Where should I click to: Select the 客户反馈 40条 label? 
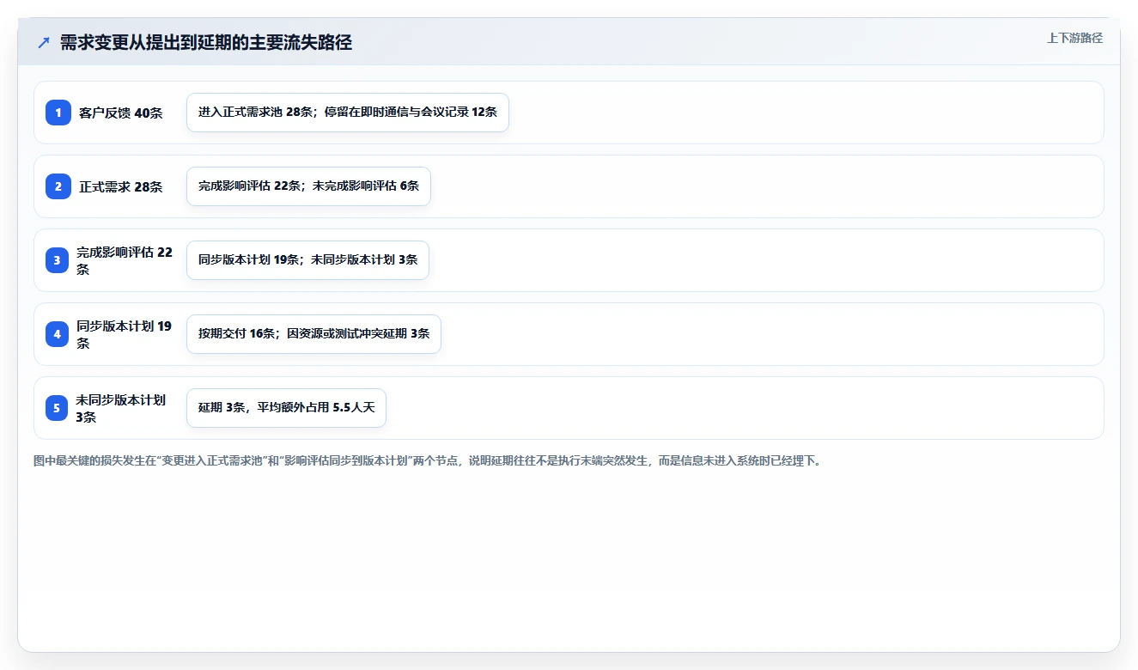pyautogui.click(x=120, y=113)
